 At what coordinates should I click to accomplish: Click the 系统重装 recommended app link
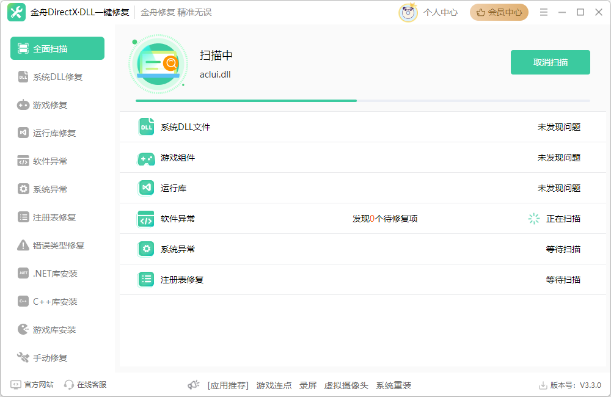point(393,385)
